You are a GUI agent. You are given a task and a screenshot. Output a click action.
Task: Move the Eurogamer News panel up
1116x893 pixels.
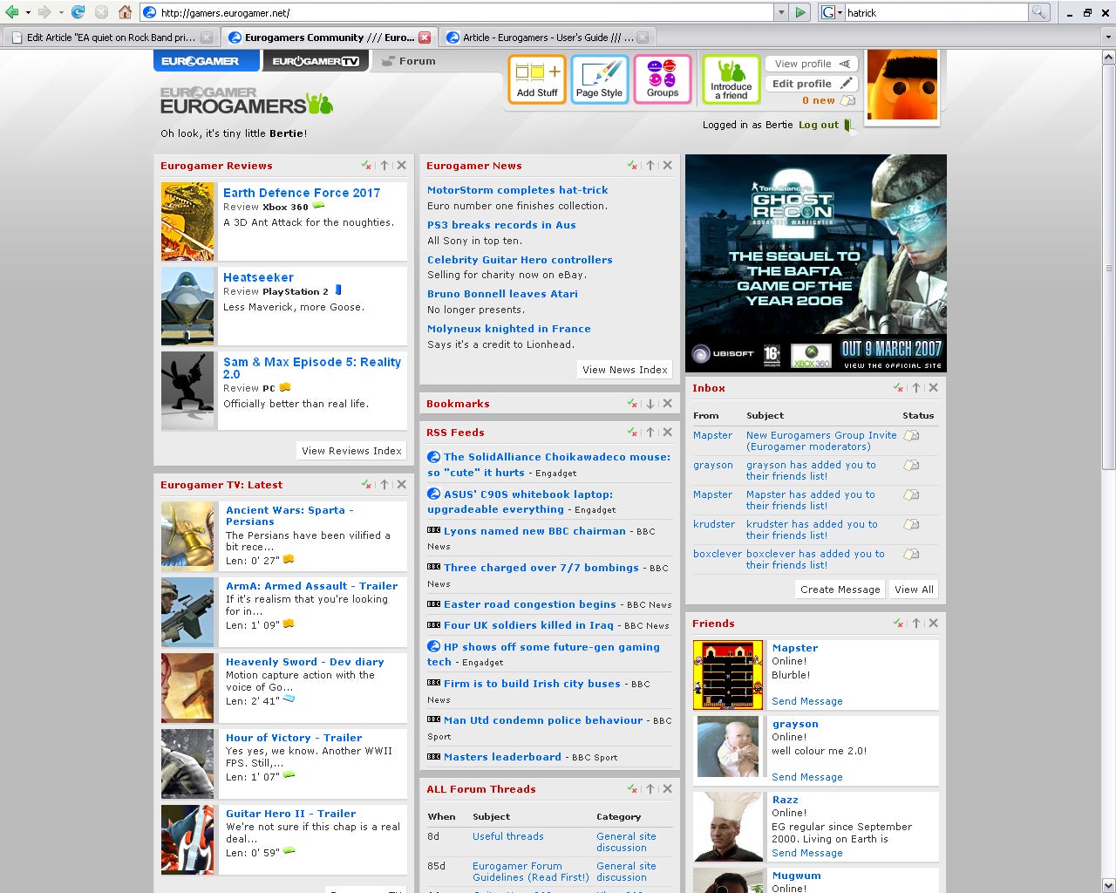[x=650, y=165]
